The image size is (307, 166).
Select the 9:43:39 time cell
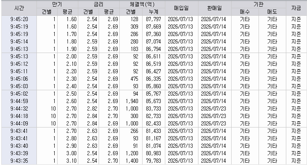(x=19, y=153)
